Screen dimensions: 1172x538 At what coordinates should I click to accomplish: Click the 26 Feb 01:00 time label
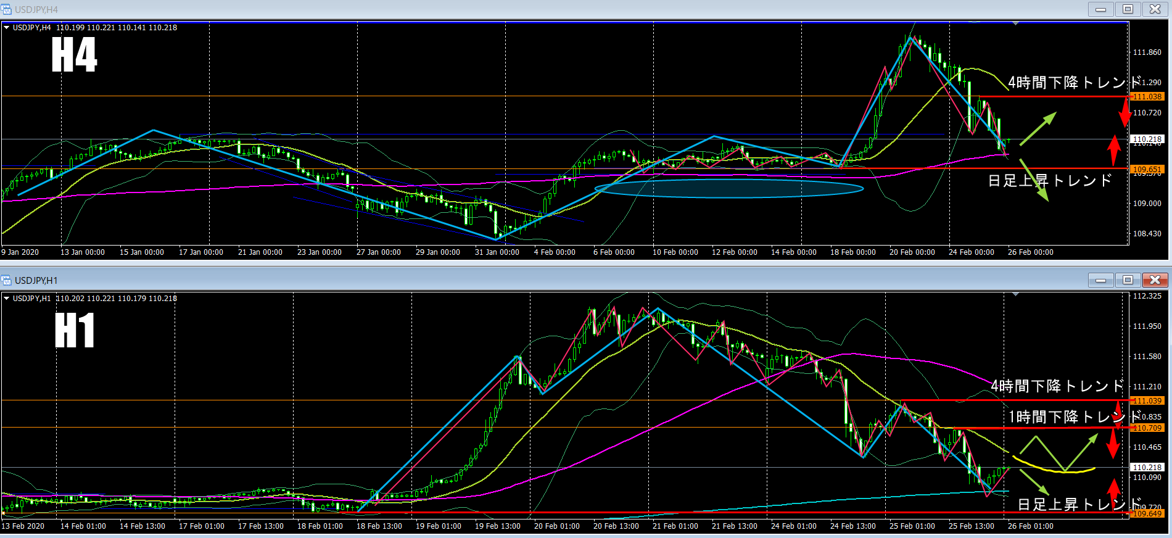click(x=1031, y=526)
